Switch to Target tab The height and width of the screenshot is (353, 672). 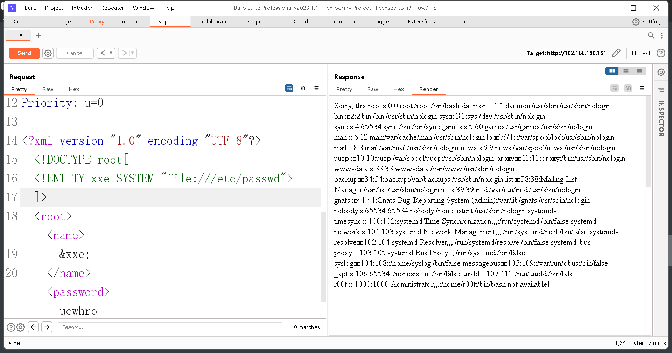(x=65, y=22)
